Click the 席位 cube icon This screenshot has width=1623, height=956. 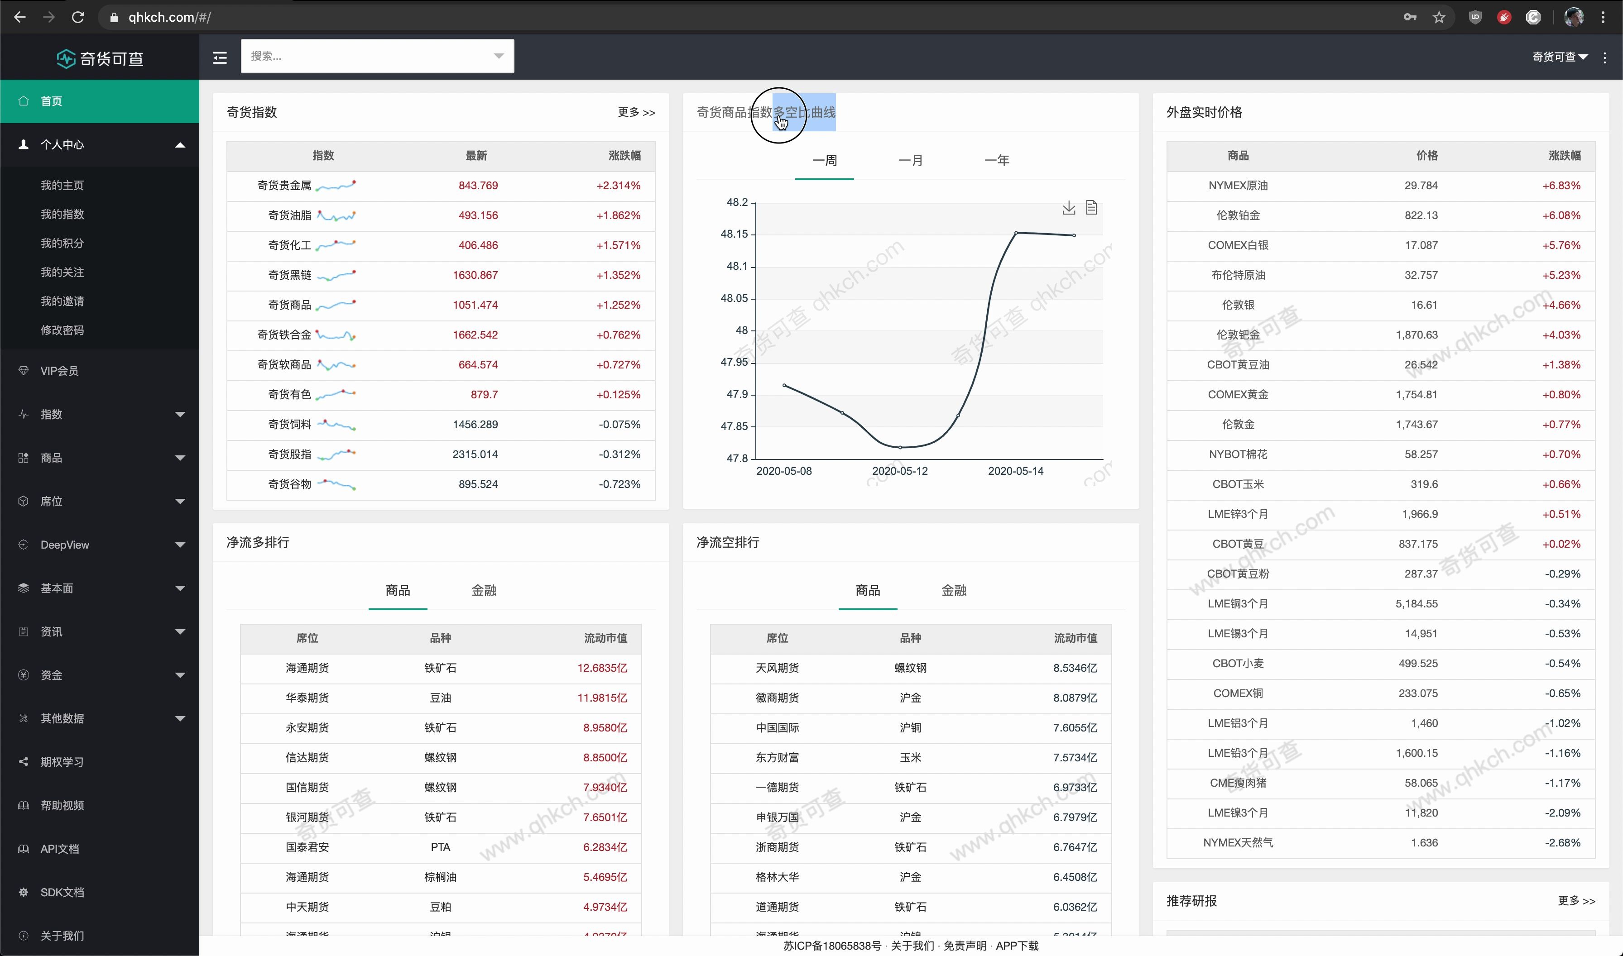pos(24,501)
